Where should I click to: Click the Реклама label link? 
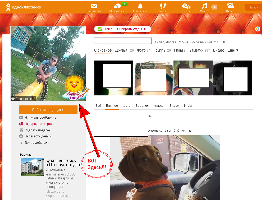point(26,155)
